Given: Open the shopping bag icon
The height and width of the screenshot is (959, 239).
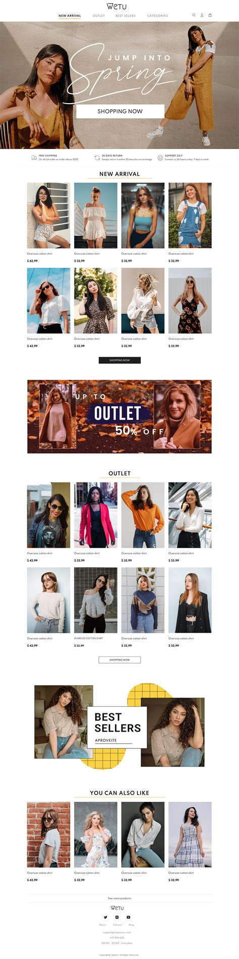Looking at the screenshot, I should click(210, 15).
